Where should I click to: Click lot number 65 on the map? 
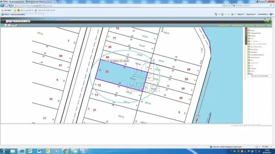(x=110, y=47)
